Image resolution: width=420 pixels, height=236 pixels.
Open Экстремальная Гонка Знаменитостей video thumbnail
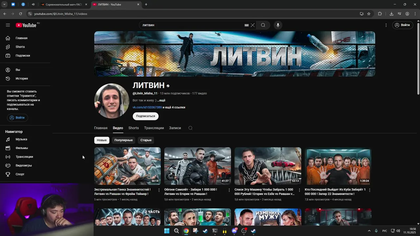click(127, 166)
